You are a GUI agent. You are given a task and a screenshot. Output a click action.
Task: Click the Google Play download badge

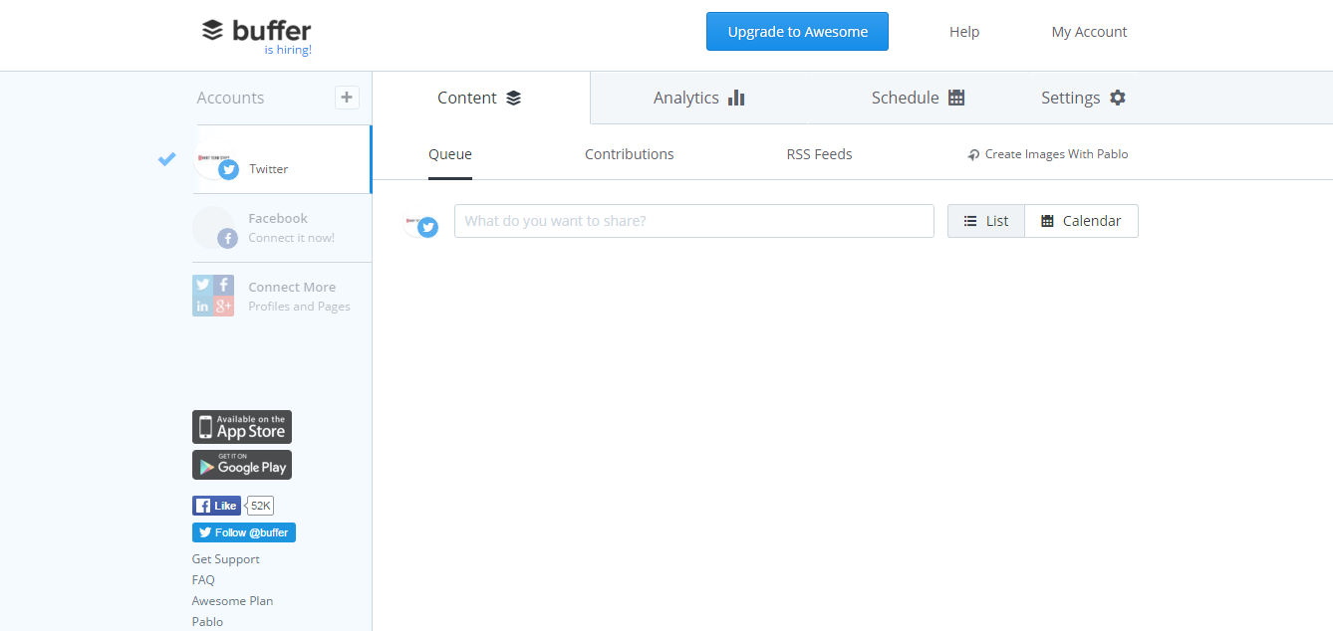(242, 465)
